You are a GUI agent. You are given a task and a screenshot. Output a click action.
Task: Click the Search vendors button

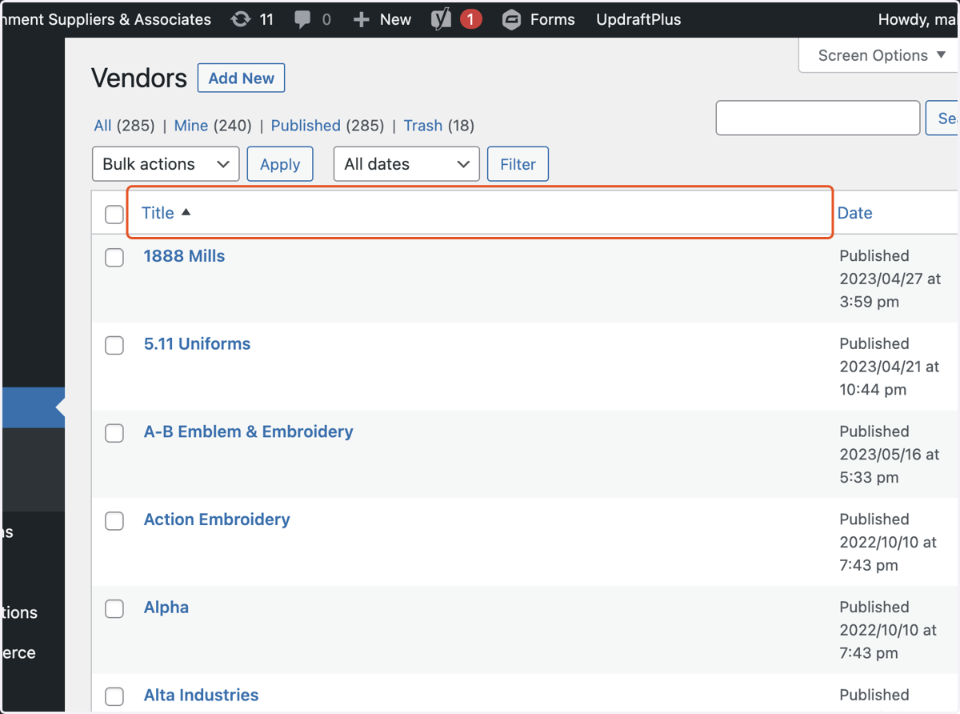[942, 118]
